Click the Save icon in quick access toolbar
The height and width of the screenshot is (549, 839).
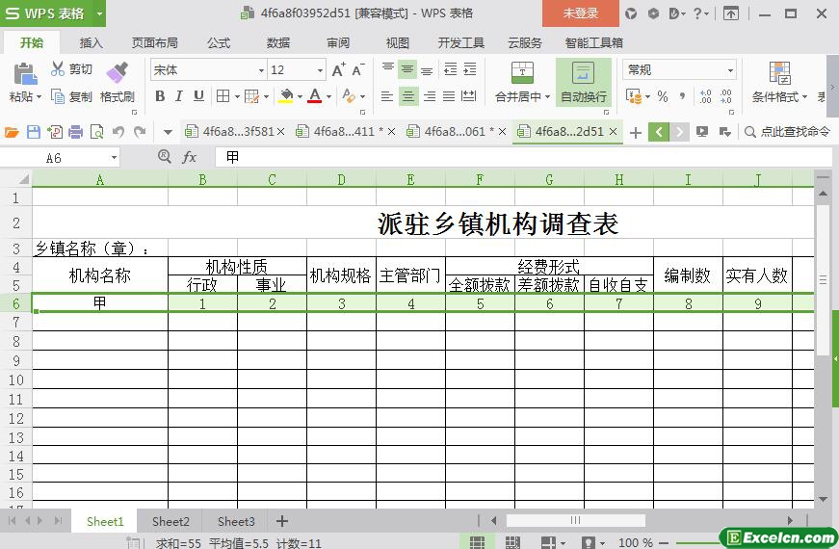[x=34, y=132]
